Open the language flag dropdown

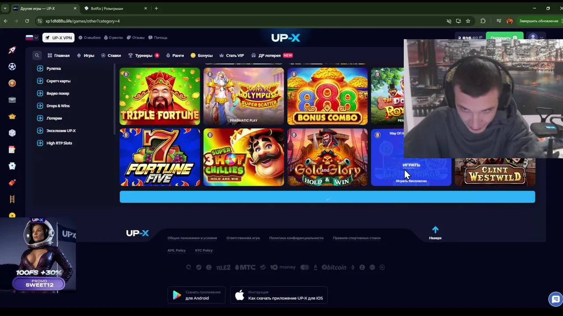click(32, 38)
